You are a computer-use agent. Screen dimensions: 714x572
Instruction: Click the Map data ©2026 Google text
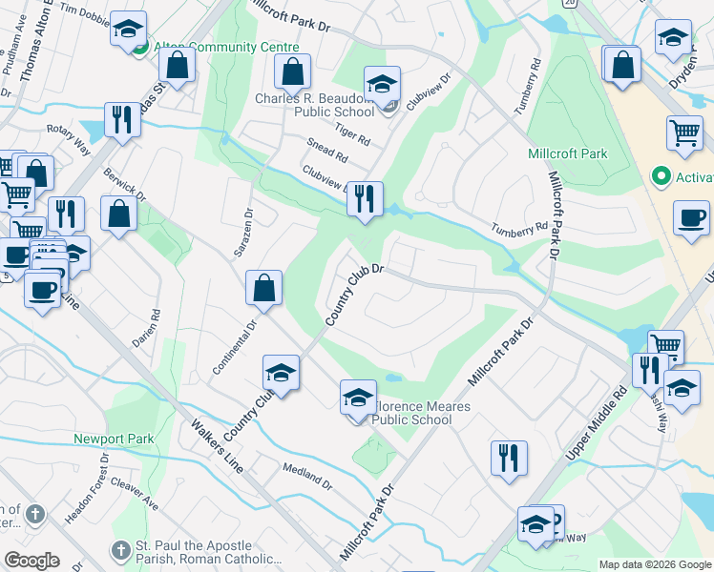[x=655, y=564]
